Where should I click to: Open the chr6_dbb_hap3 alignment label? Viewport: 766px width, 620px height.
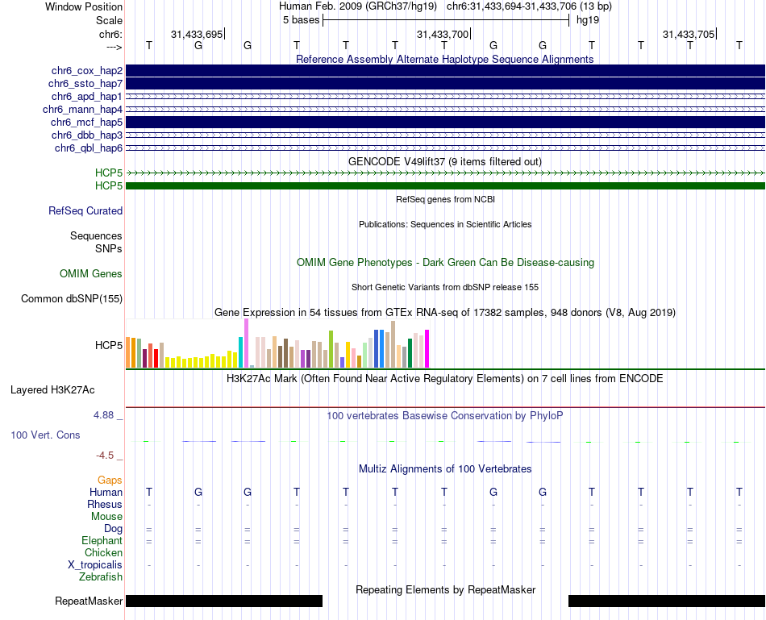(x=87, y=135)
